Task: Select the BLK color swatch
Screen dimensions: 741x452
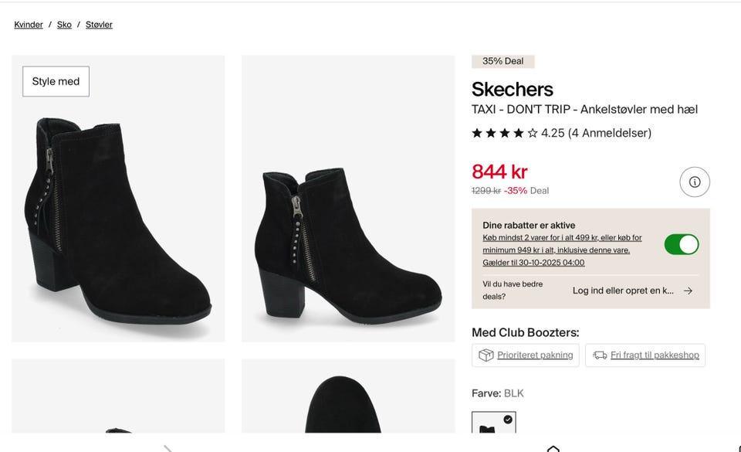Action: click(x=493, y=423)
